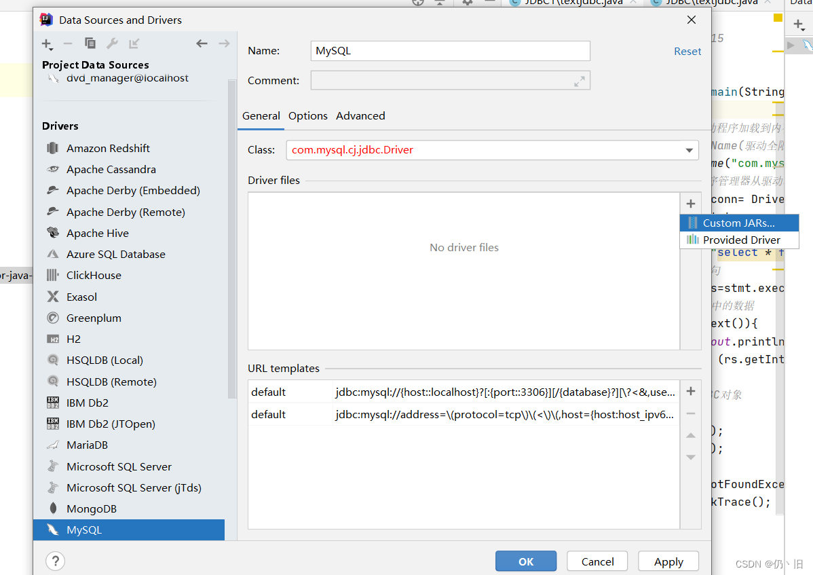Switch to the Advanced tab
813x575 pixels.
(360, 116)
